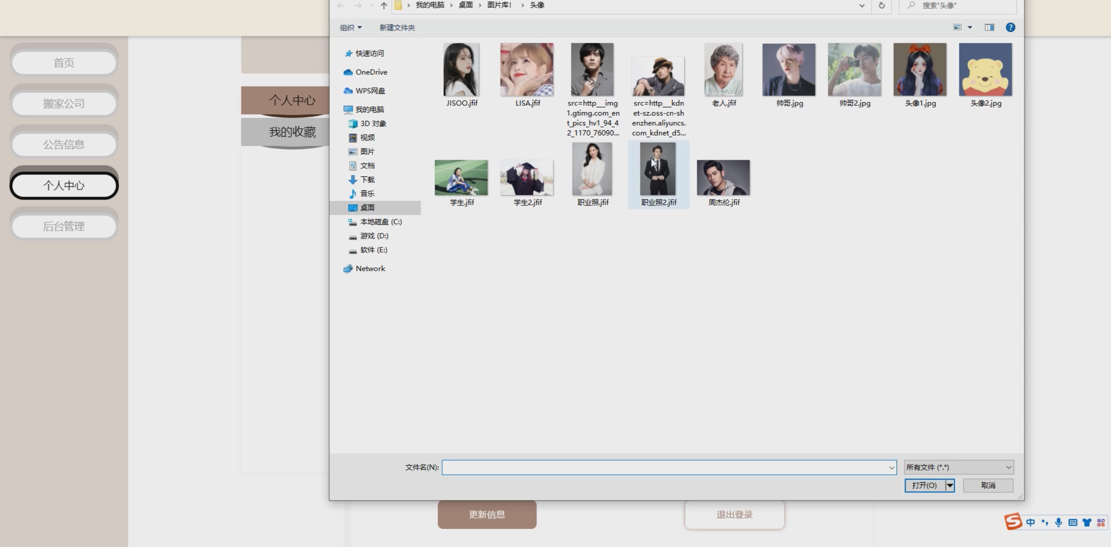Go up one folder level with the up arrow

point(384,5)
